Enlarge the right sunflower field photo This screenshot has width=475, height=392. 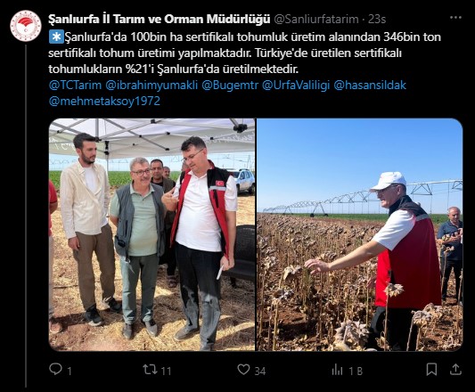(359, 235)
